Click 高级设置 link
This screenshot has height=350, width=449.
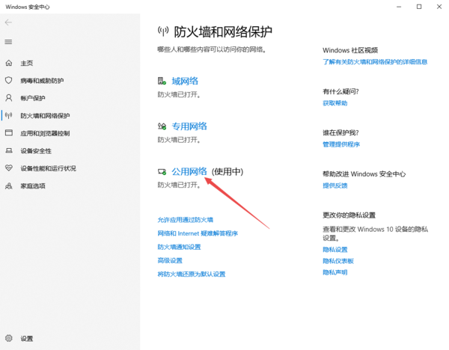point(170,260)
